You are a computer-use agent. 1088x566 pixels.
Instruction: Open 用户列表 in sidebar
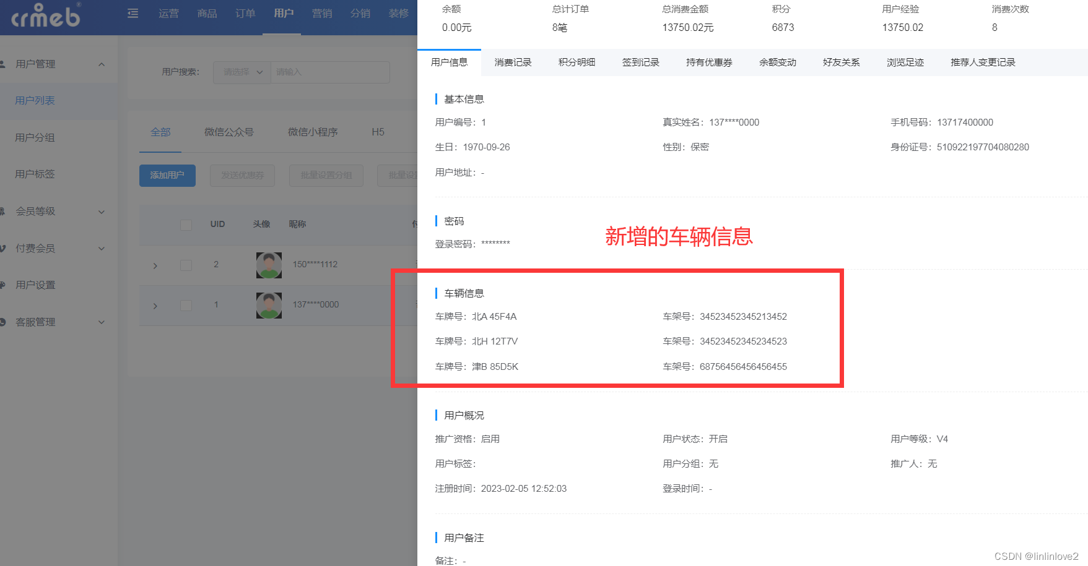click(59, 100)
